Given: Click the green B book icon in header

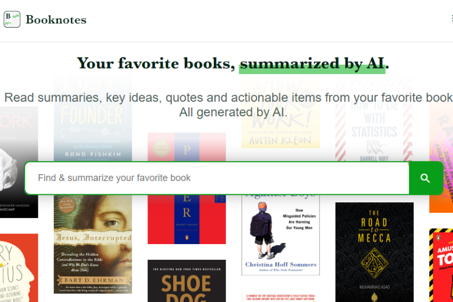Looking at the screenshot, I should coord(11,19).
